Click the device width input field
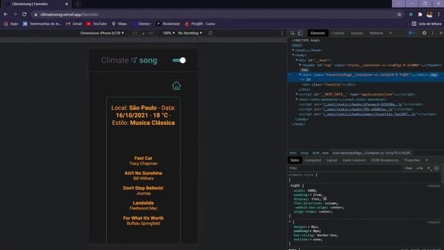 pyautogui.click(x=135, y=33)
